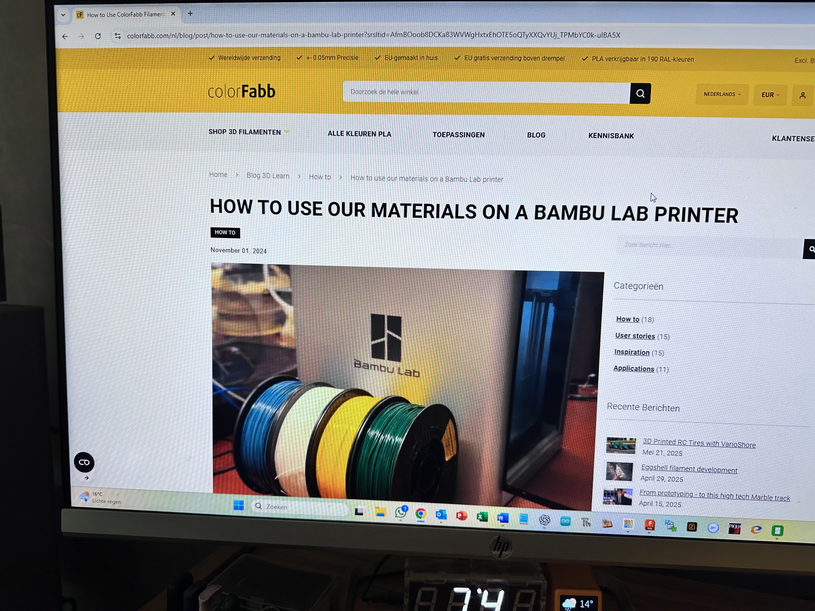Open the tab search chevron

pyautogui.click(x=63, y=15)
